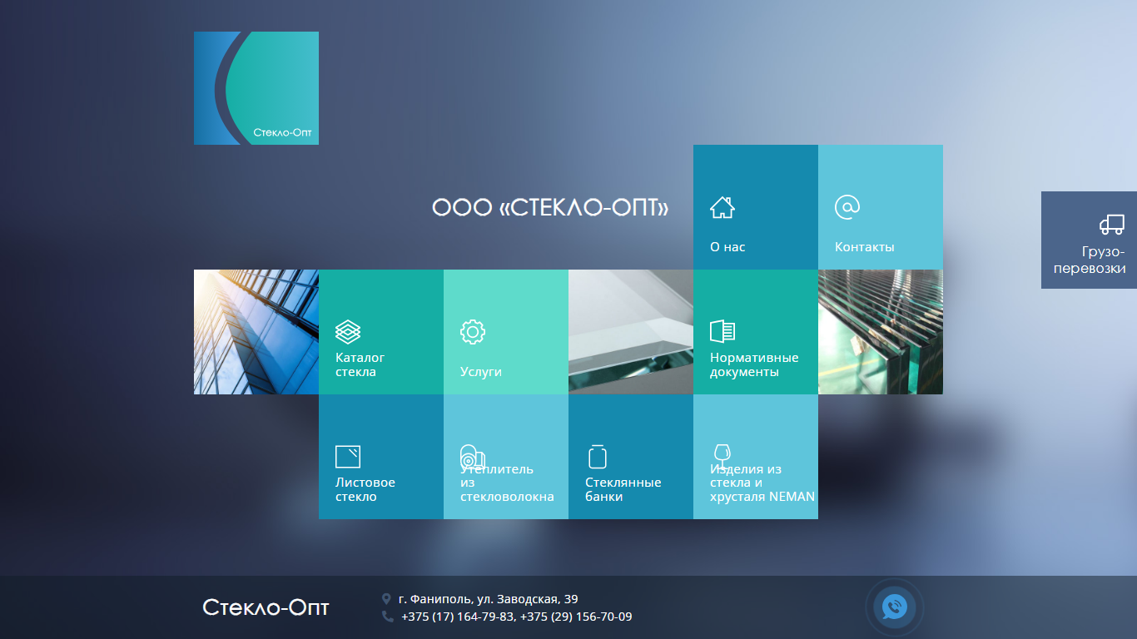Image resolution: width=1137 pixels, height=639 pixels.
Task: Click the ООО «СТЕКЛО-ОПТ» heading
Action: (551, 208)
